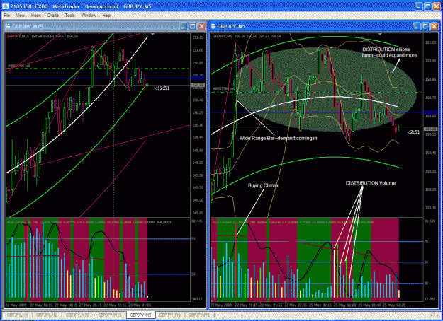Click the chart shift triangle on M15 chart
443x321 pixels.
coord(152,35)
